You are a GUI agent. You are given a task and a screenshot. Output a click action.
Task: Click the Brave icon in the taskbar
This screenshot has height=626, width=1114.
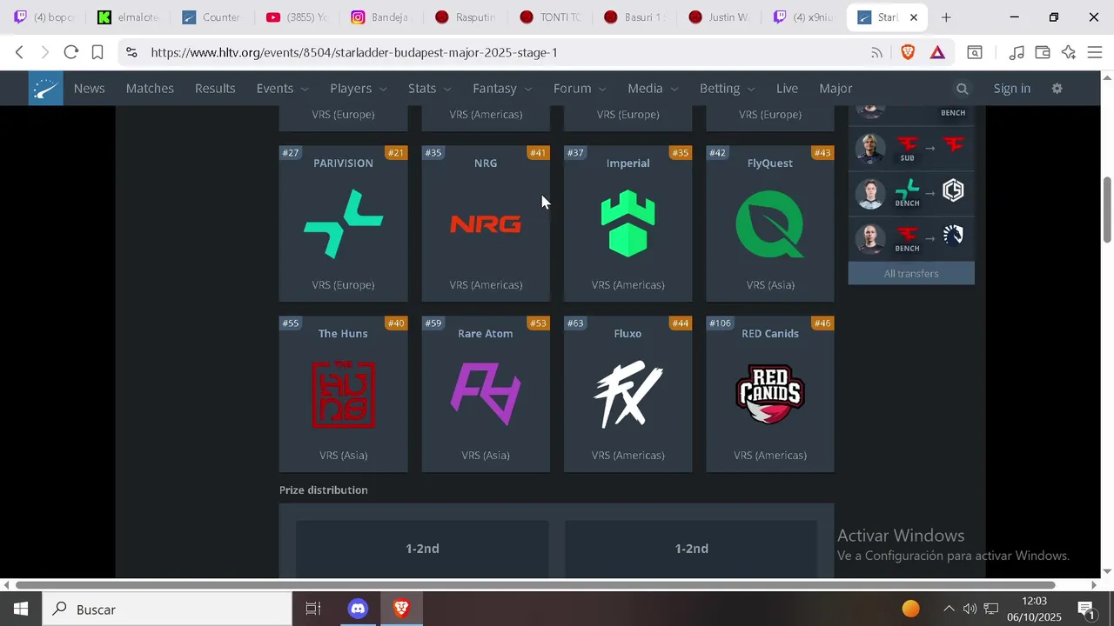click(x=401, y=609)
